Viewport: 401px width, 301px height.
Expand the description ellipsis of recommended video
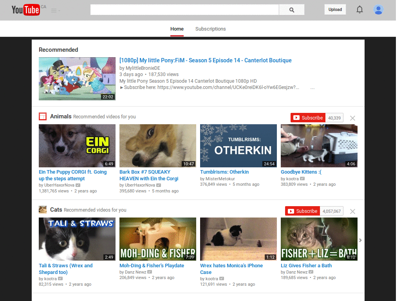pos(312,88)
